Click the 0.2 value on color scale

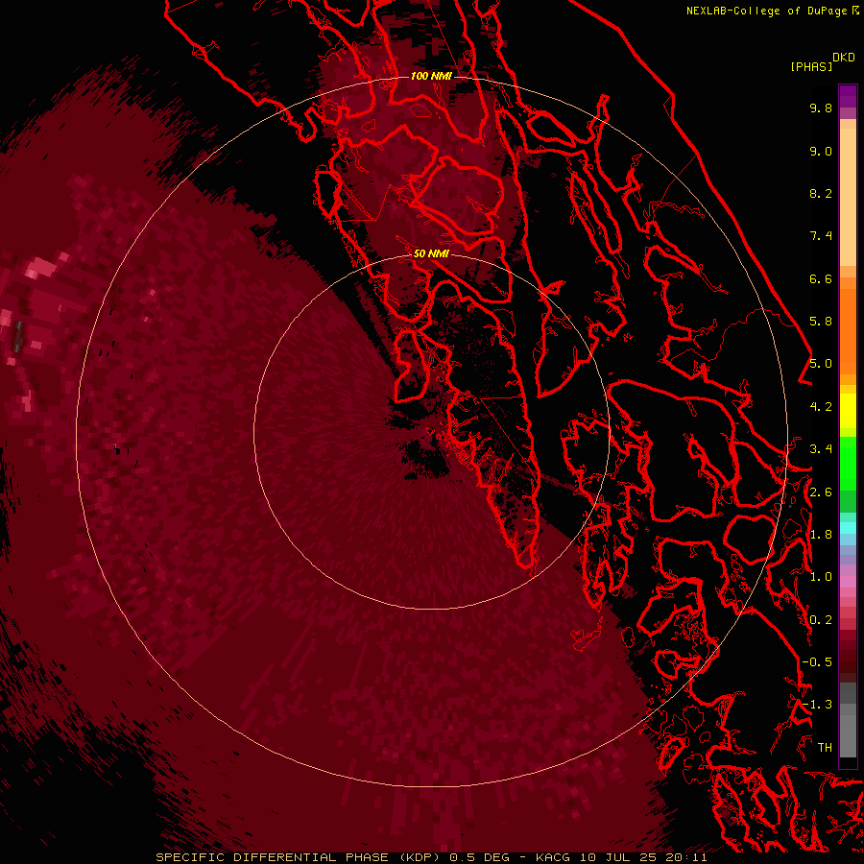(x=821, y=620)
